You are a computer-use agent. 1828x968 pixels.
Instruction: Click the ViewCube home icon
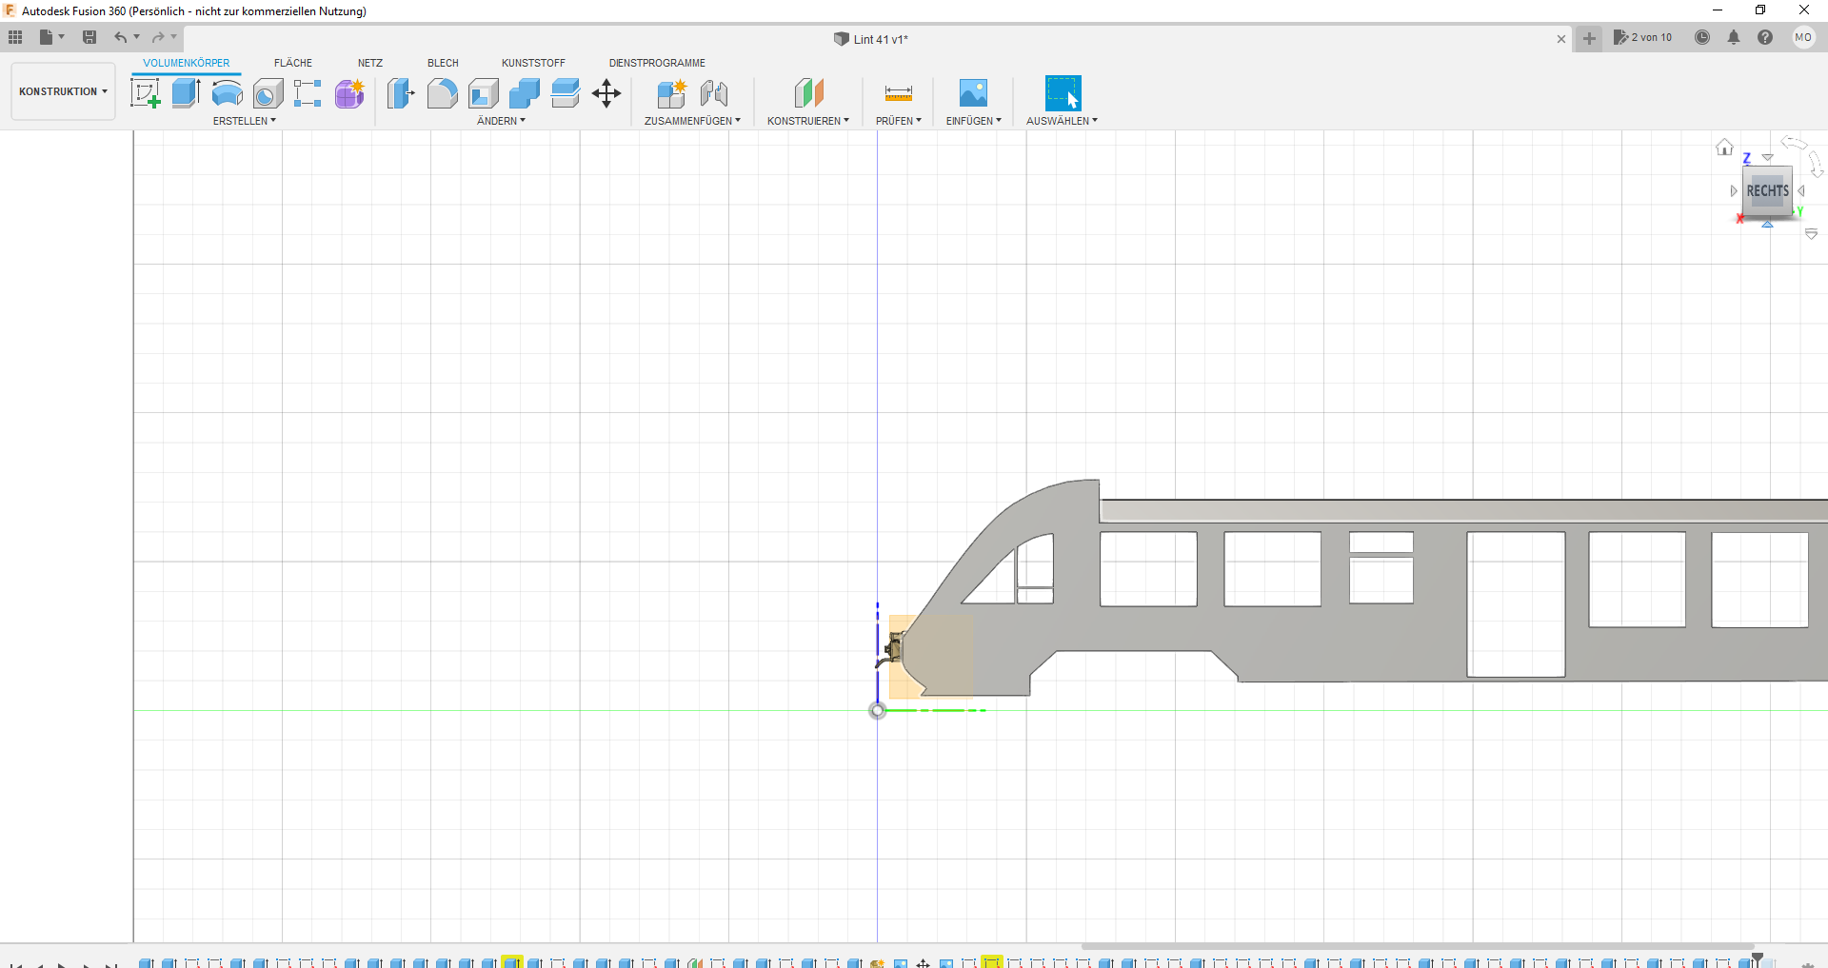click(x=1724, y=147)
